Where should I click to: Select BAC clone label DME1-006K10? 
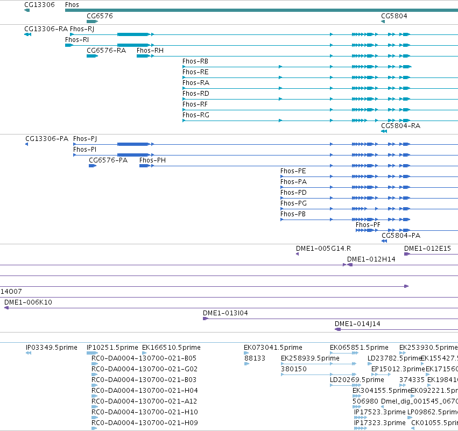point(28,302)
